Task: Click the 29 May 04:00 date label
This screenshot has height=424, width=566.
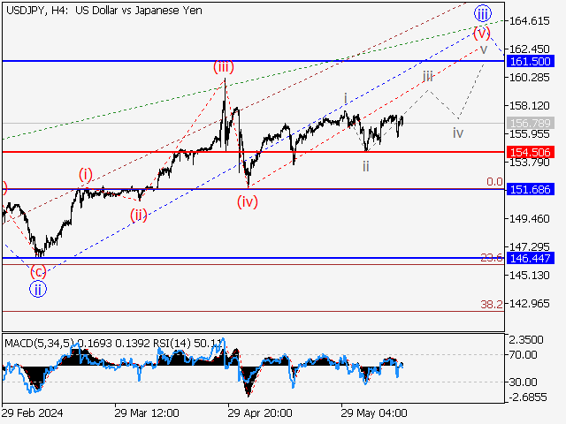Action: 374,413
